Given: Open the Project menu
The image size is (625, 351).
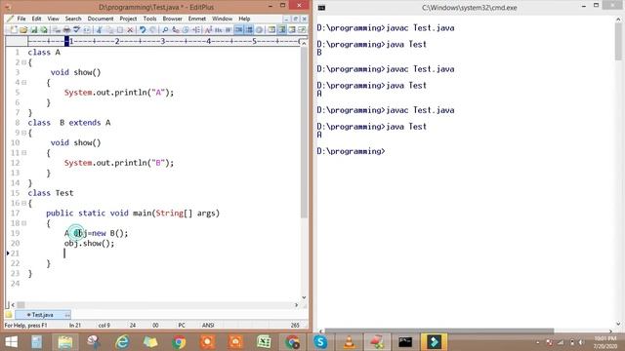Looking at the screenshot, I should 128,19.
